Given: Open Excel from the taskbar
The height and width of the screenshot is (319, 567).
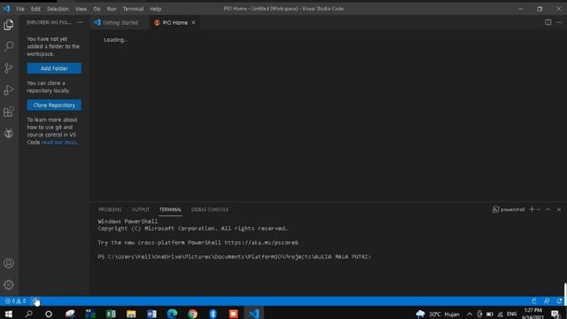Looking at the screenshot, I should tap(111, 314).
